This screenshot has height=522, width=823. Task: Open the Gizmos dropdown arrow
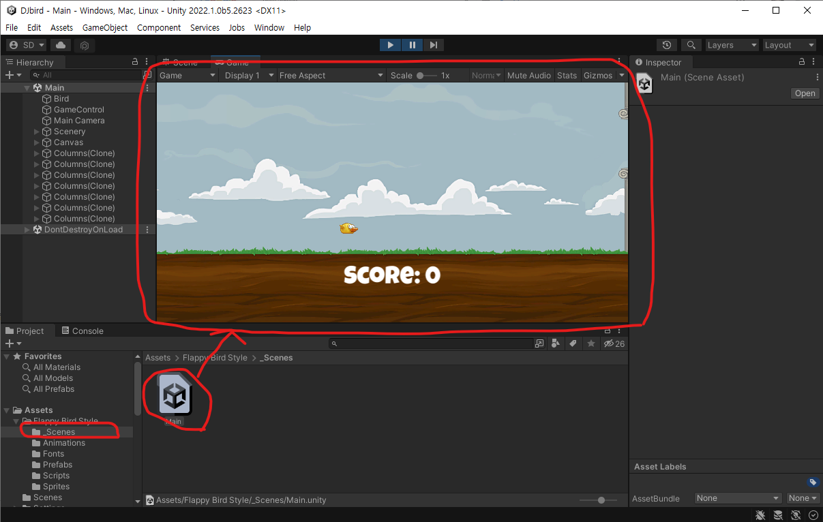point(621,76)
